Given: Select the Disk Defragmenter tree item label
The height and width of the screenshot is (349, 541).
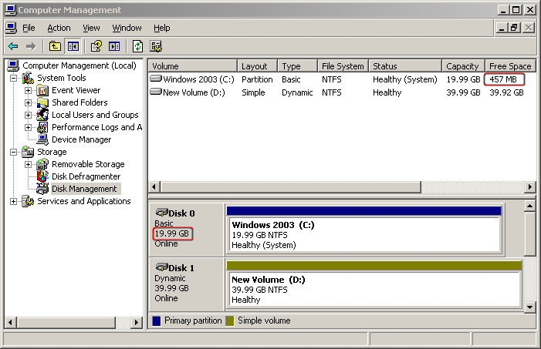Looking at the screenshot, I should (86, 176).
